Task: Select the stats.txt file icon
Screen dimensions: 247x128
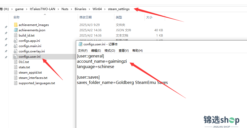Action: tap(16, 67)
